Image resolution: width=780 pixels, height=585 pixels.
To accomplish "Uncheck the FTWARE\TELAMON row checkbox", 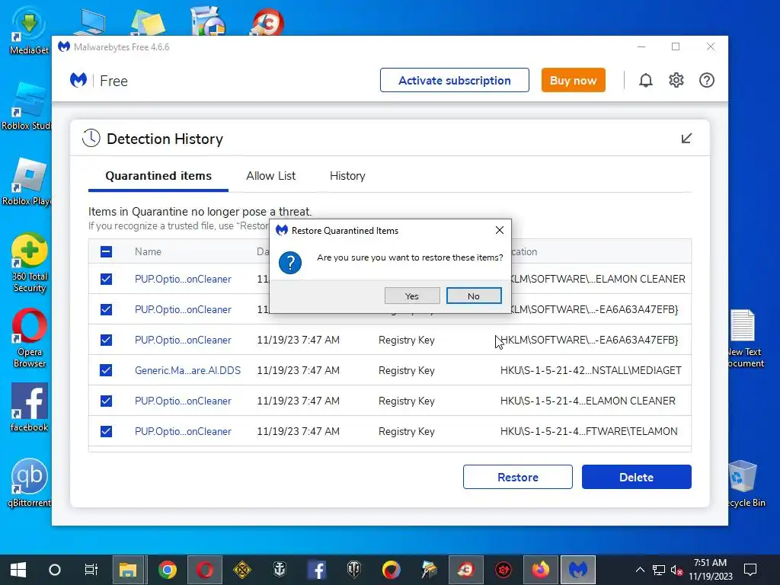I will tap(106, 431).
